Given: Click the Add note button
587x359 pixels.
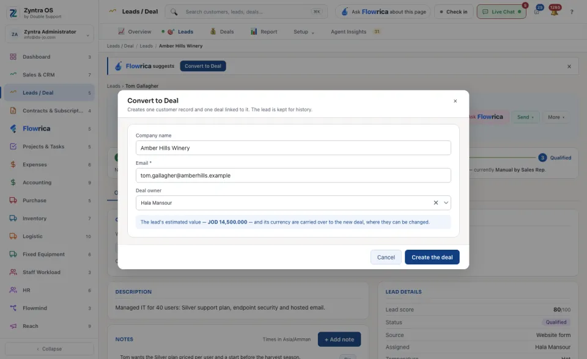Looking at the screenshot, I should 339,339.
